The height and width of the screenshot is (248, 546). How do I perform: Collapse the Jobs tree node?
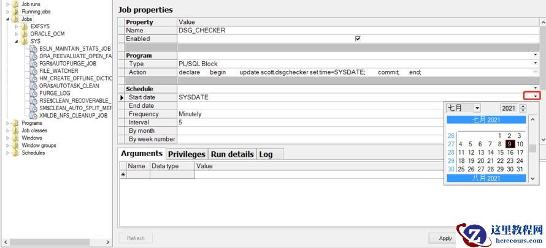click(7, 19)
